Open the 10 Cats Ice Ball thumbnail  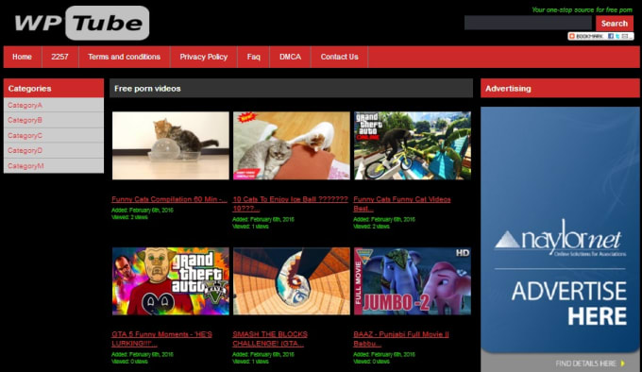292,145
